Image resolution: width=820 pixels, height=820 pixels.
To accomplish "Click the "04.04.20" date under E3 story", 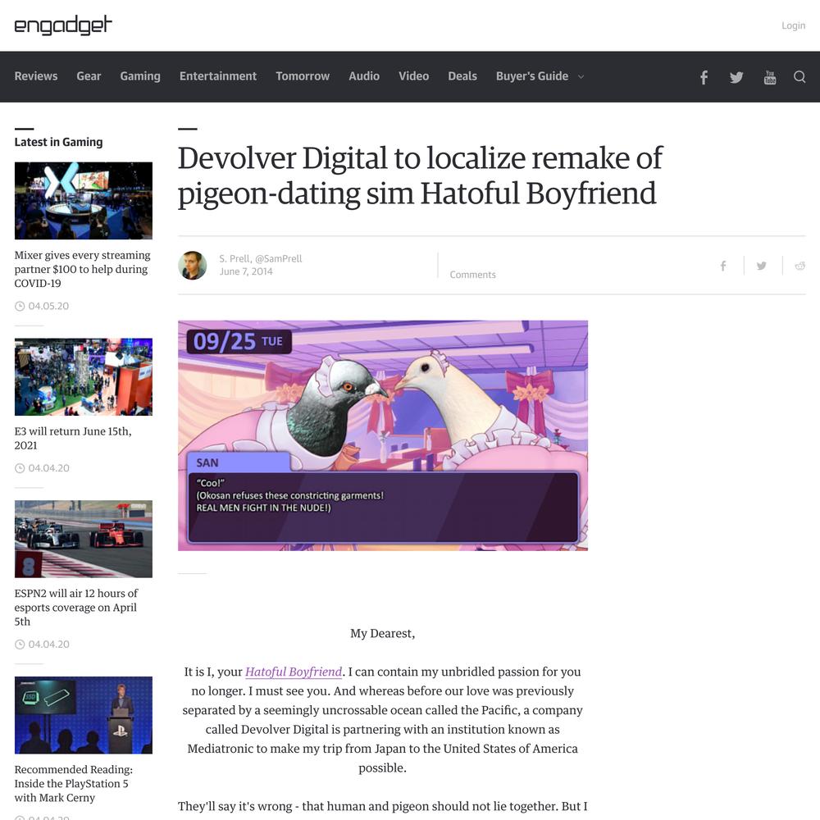I will coord(48,468).
